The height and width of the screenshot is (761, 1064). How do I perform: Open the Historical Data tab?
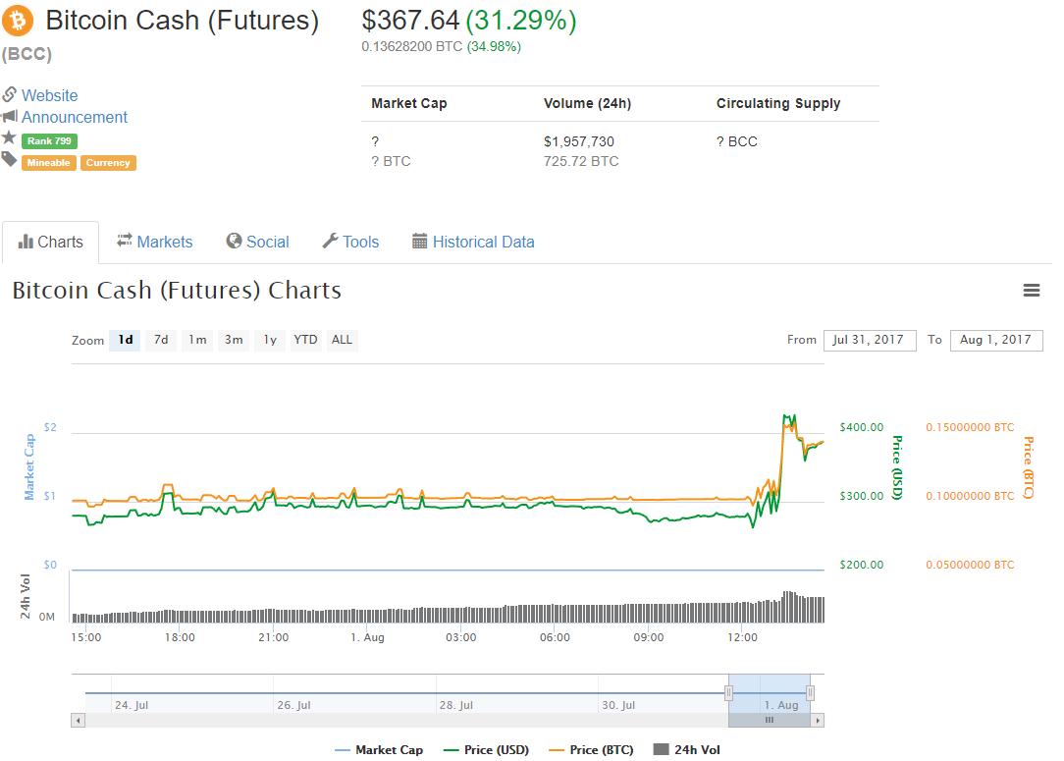474,242
